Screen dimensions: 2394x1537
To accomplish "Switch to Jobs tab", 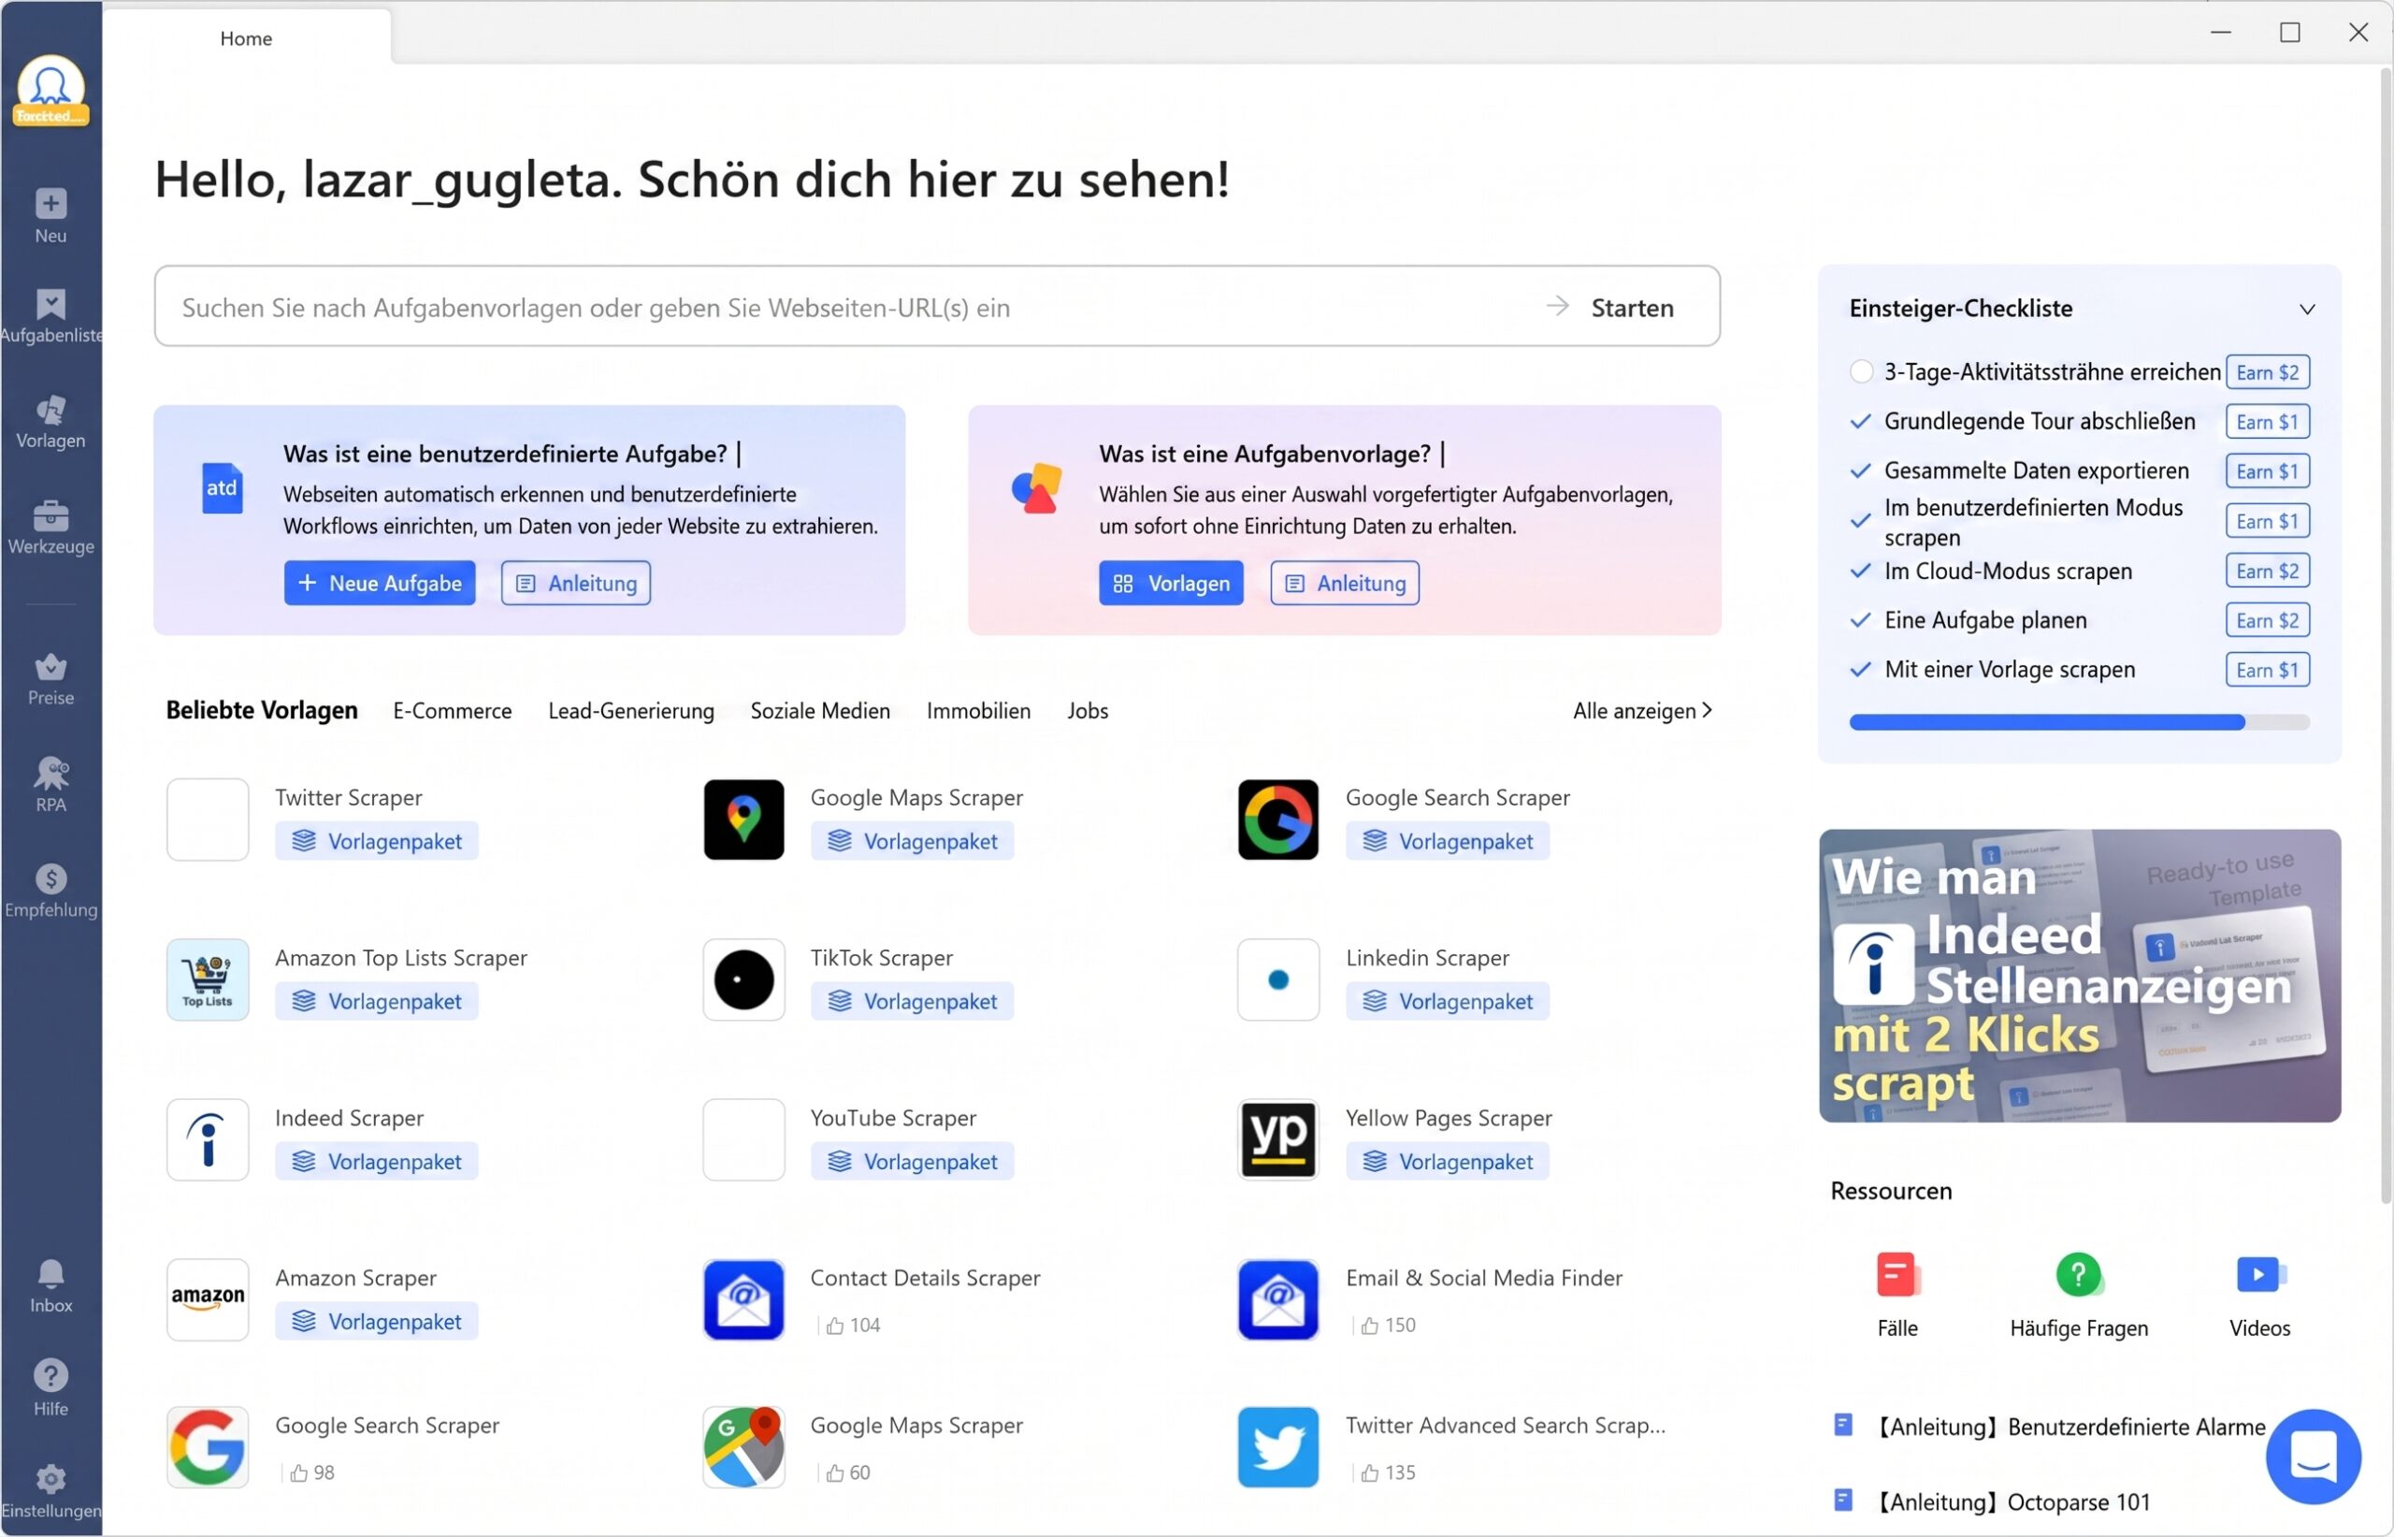I will tap(1088, 711).
